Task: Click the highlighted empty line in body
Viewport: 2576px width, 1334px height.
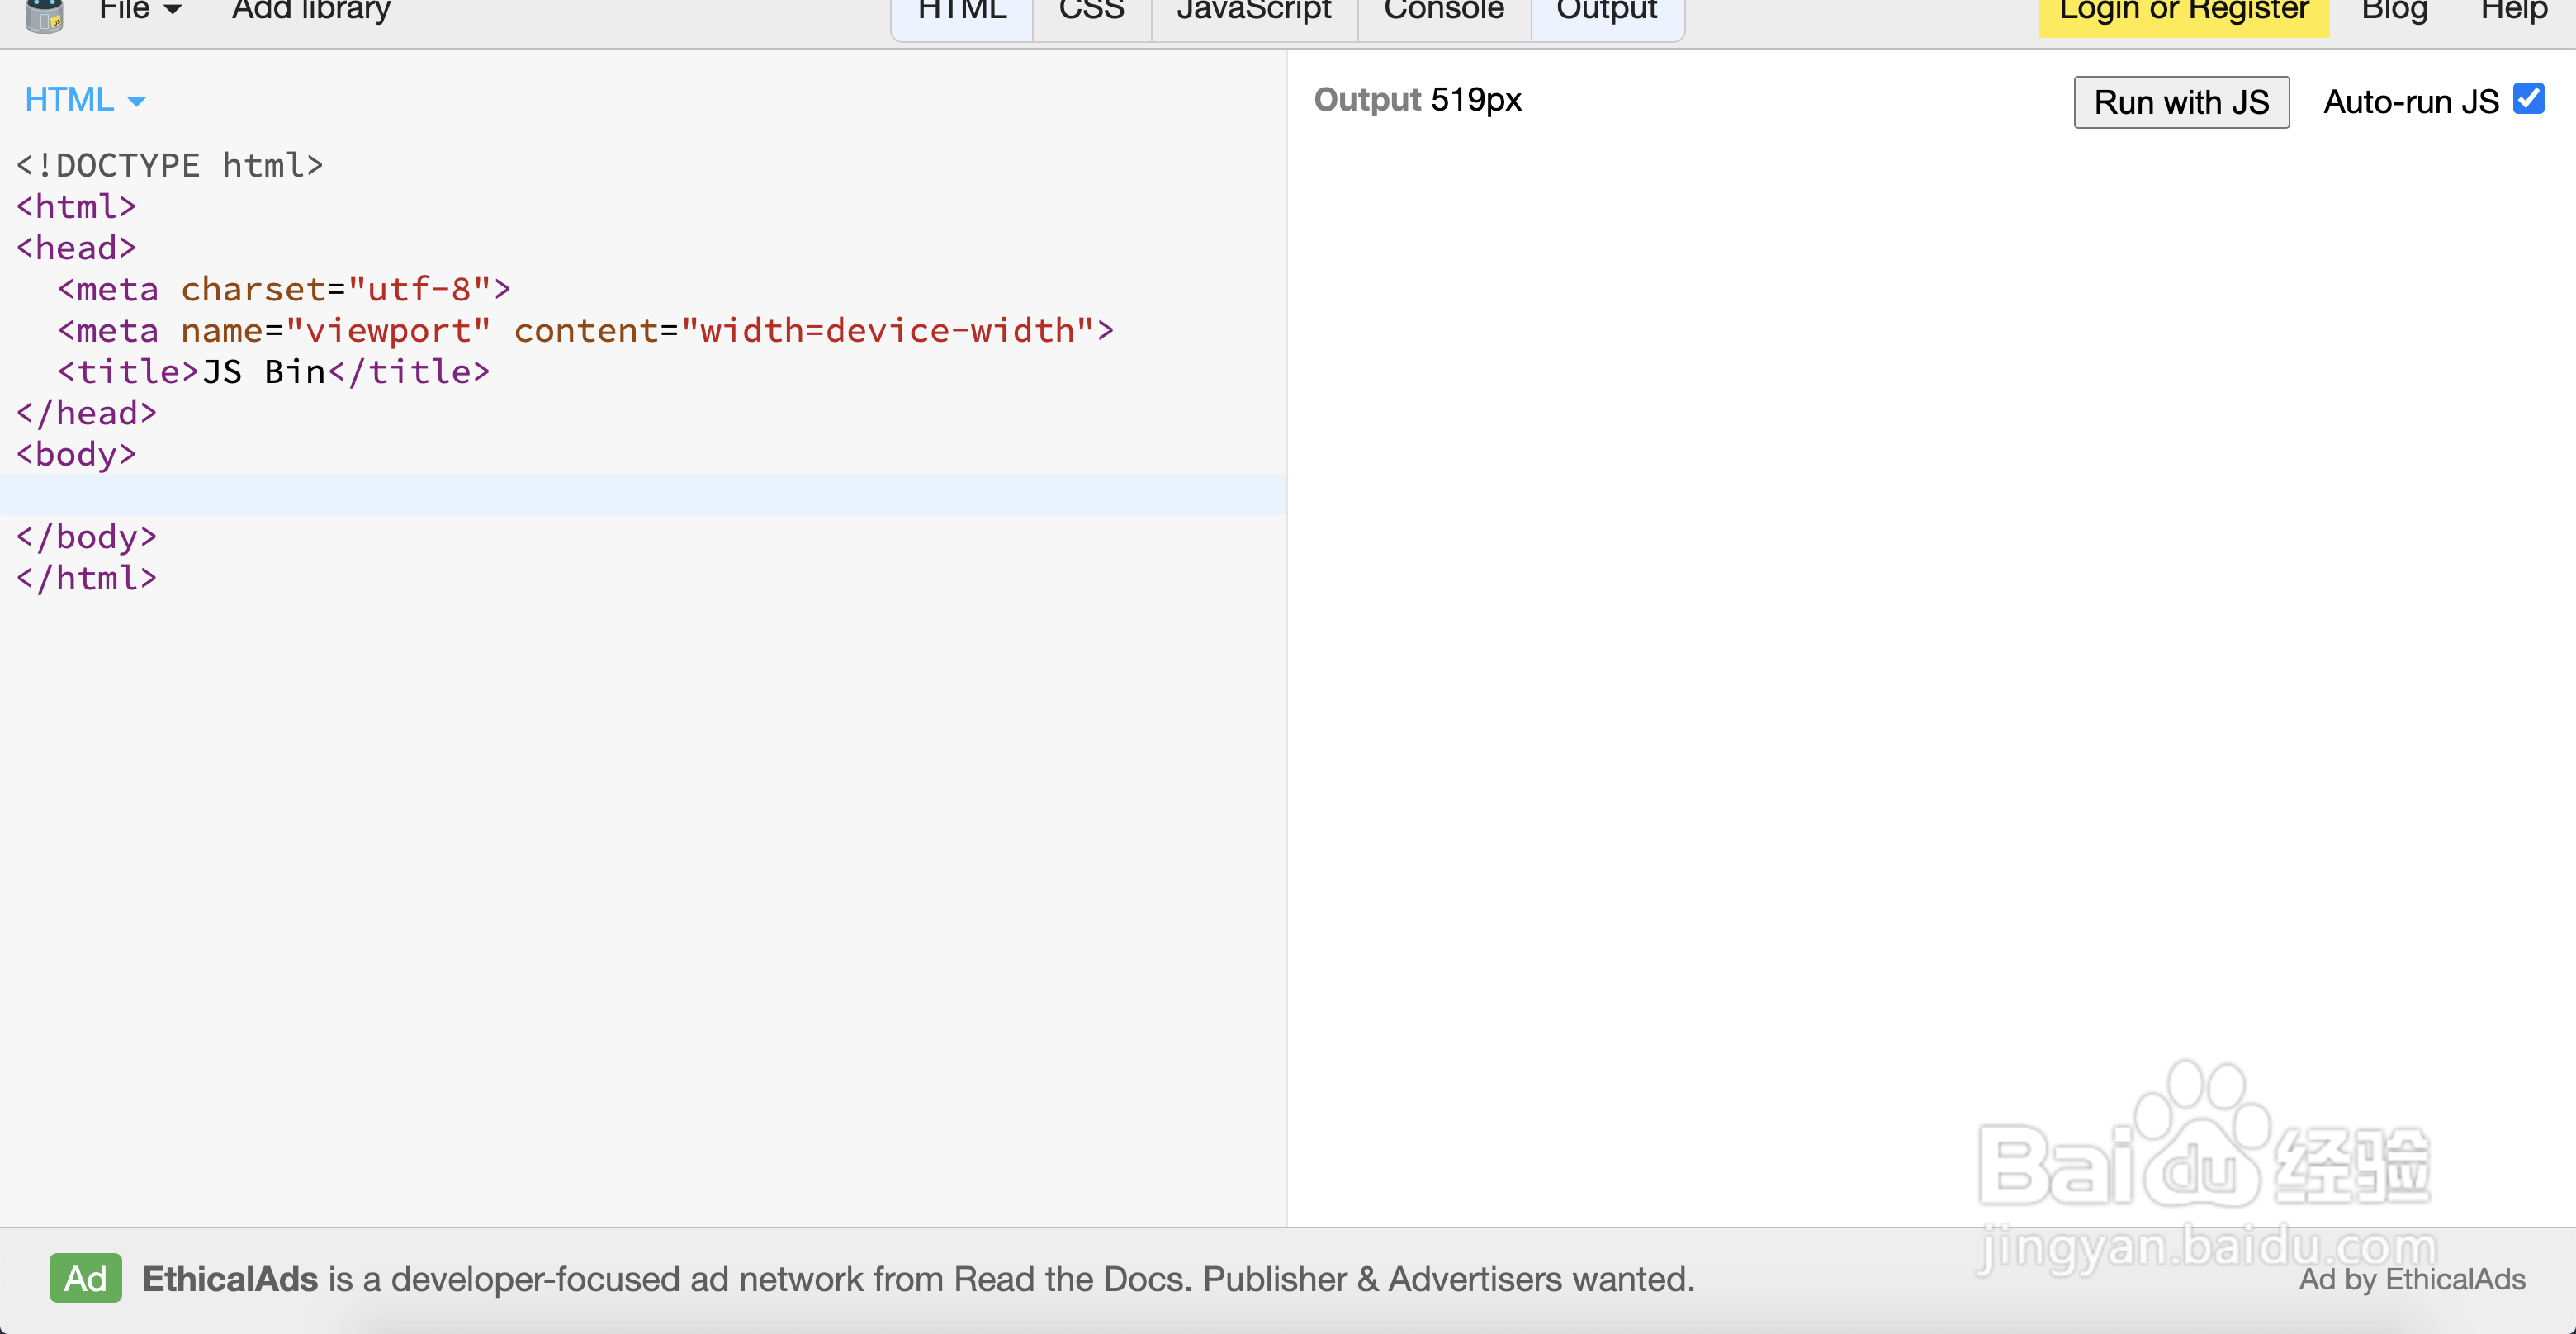Action: [x=643, y=495]
